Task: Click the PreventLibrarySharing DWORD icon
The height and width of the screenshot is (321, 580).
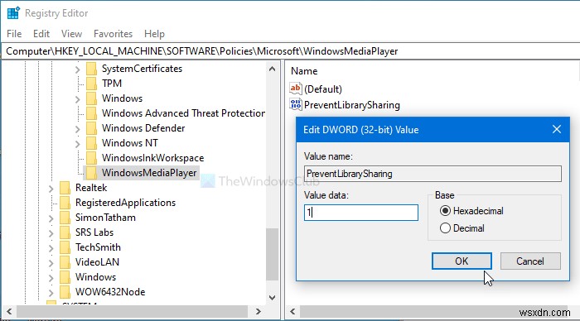Action: (296, 104)
